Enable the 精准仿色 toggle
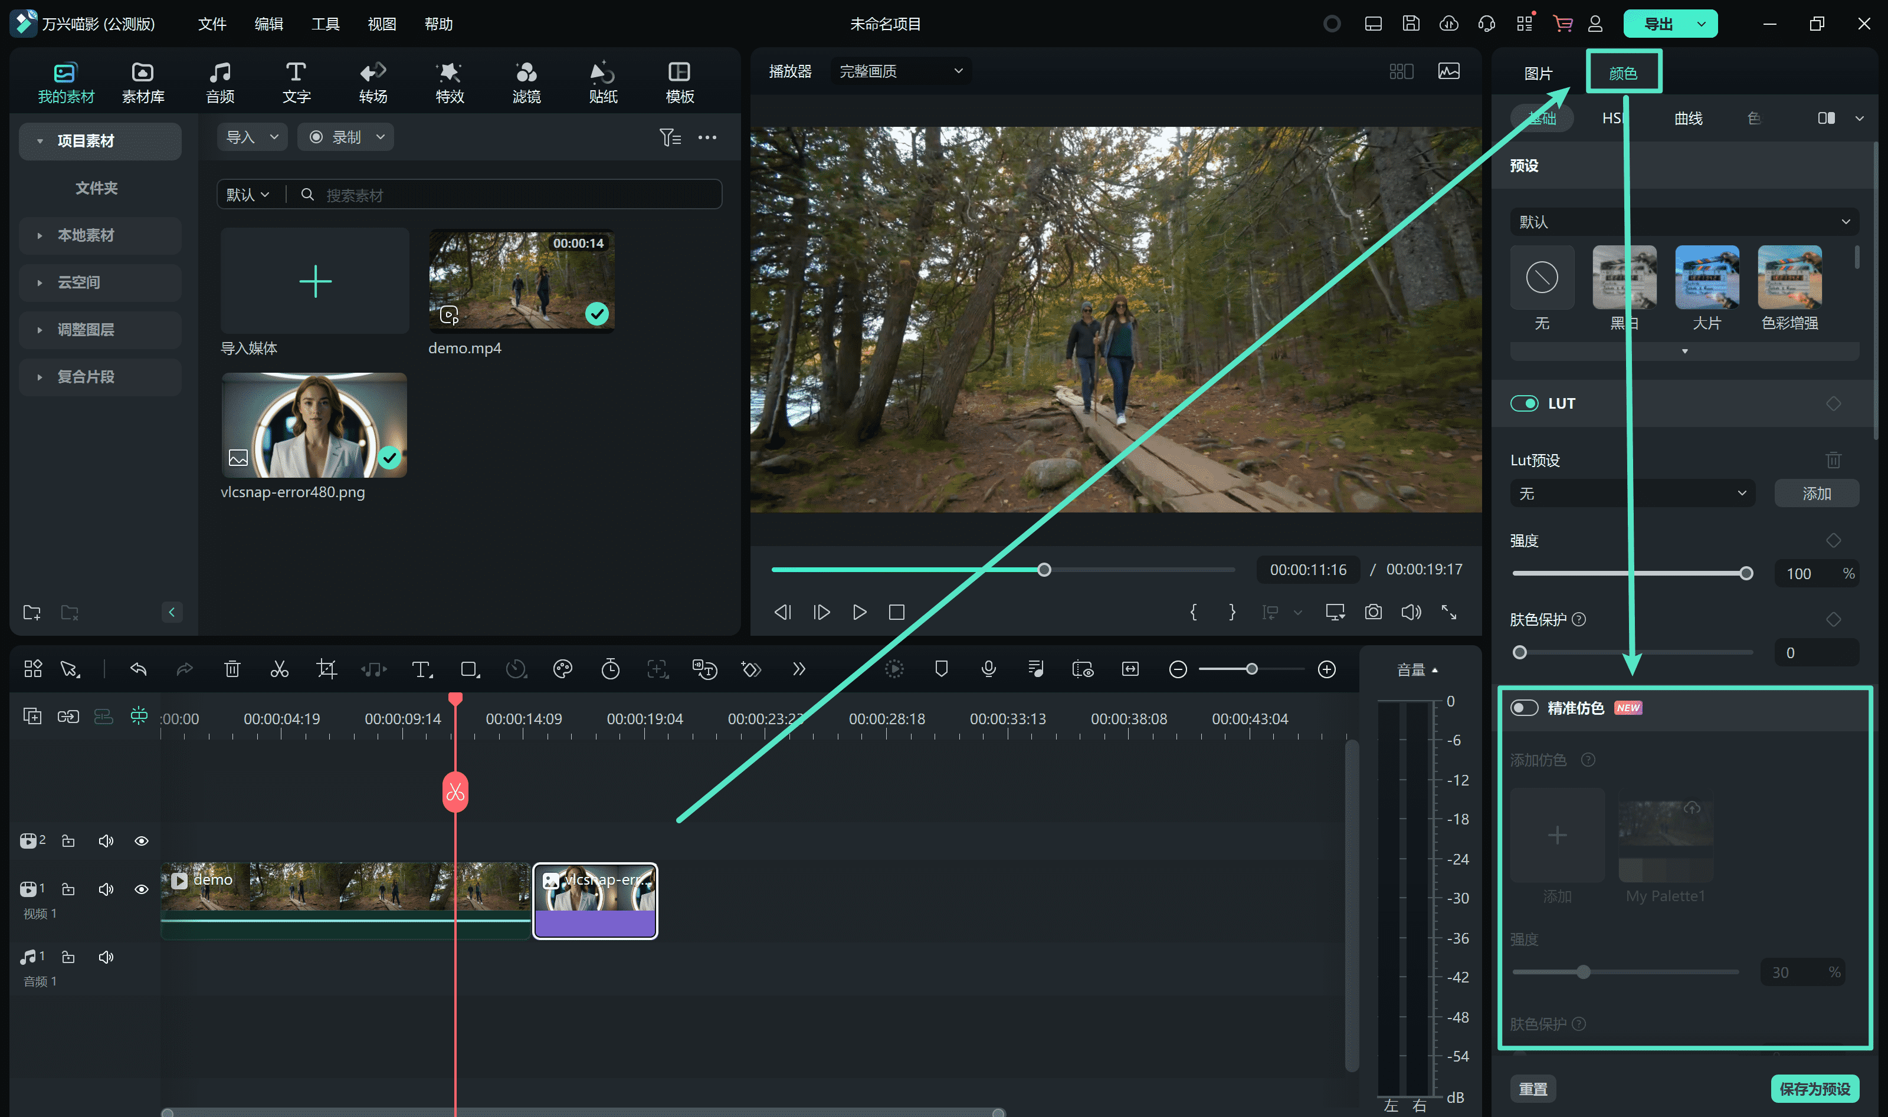The width and height of the screenshot is (1888, 1117). 1525,708
